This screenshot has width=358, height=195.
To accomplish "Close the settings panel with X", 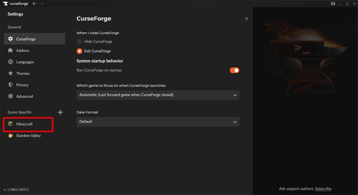I will (246, 19).
